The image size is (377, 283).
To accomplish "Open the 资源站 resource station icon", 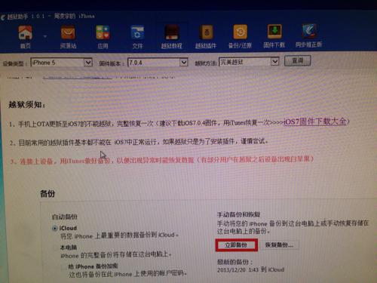I will [x=68, y=37].
